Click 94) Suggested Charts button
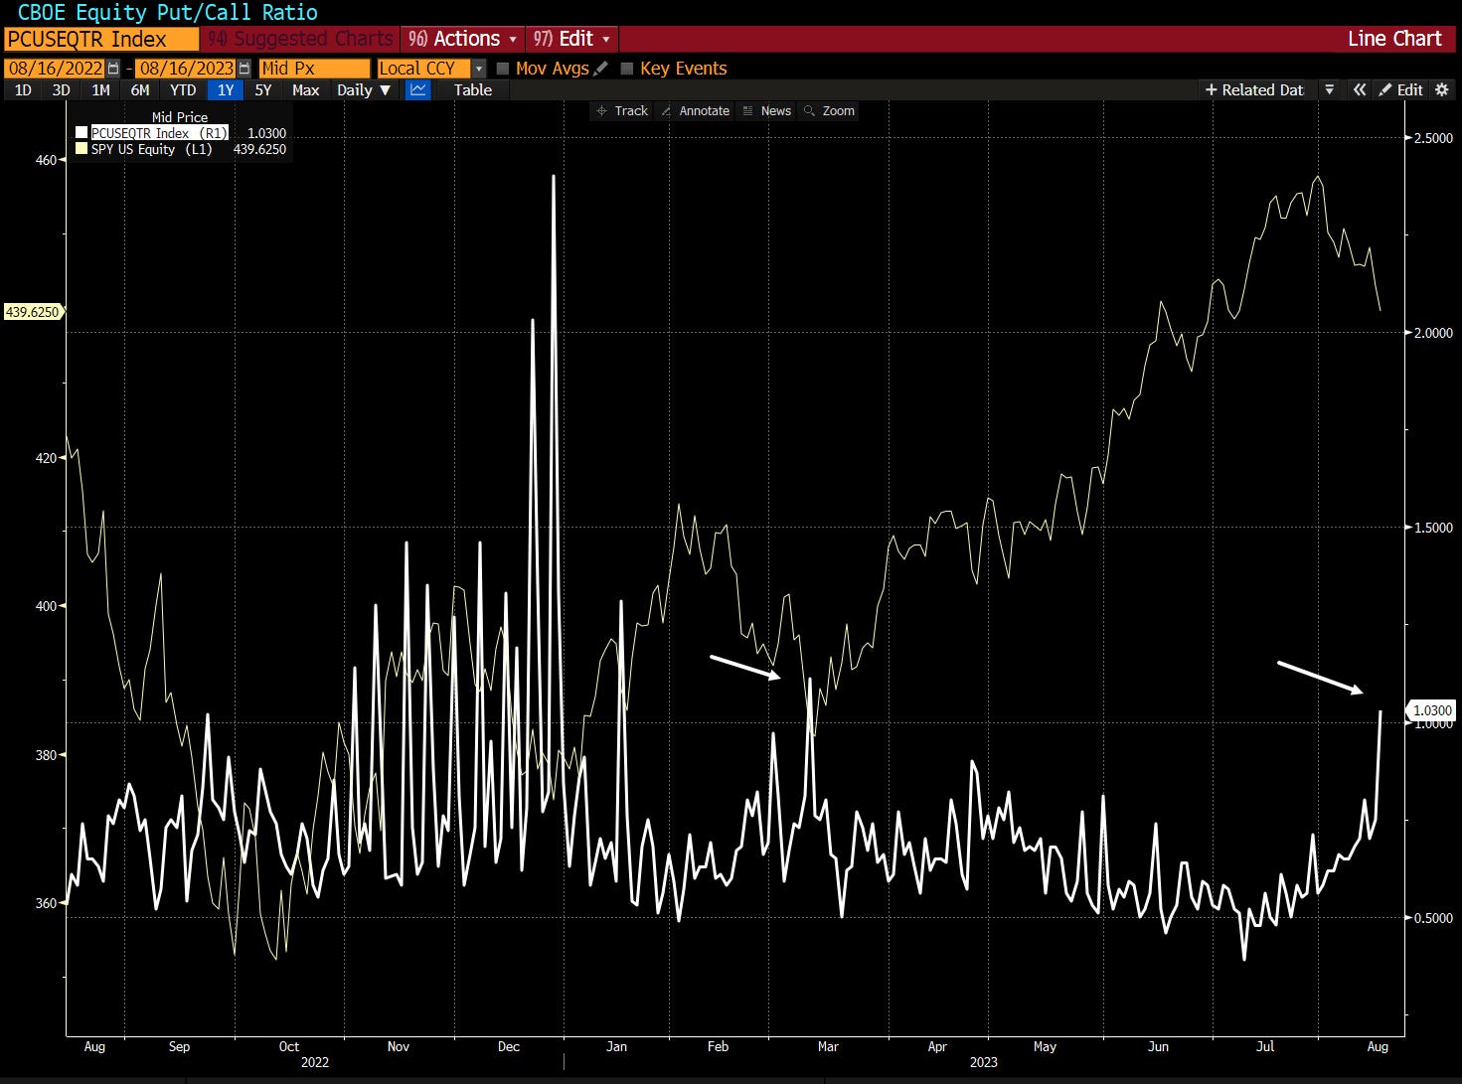The height and width of the screenshot is (1084, 1462). click(300, 39)
